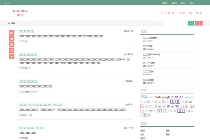
Task: Click the list icon in left sidebar
Action: pos(12,44)
